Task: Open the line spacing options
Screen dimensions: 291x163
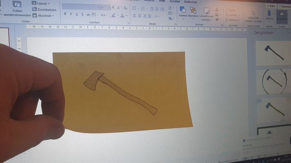Action: click(163, 9)
